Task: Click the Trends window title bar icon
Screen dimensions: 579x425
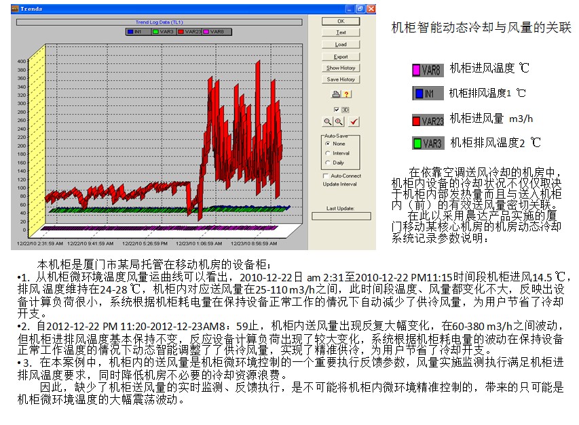Action: [15, 9]
